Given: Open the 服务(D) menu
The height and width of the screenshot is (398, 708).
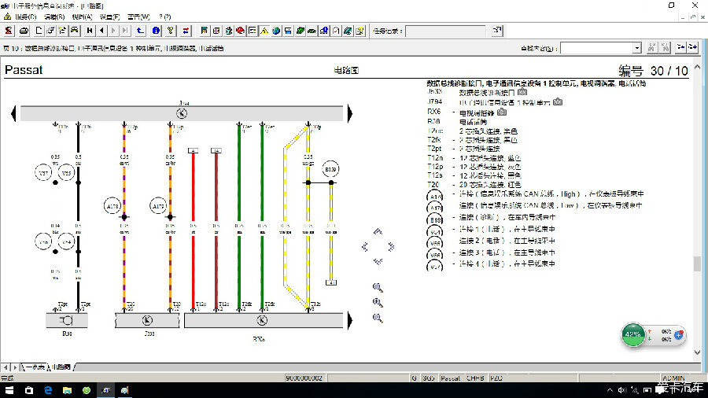Looking at the screenshot, I should 25,17.
